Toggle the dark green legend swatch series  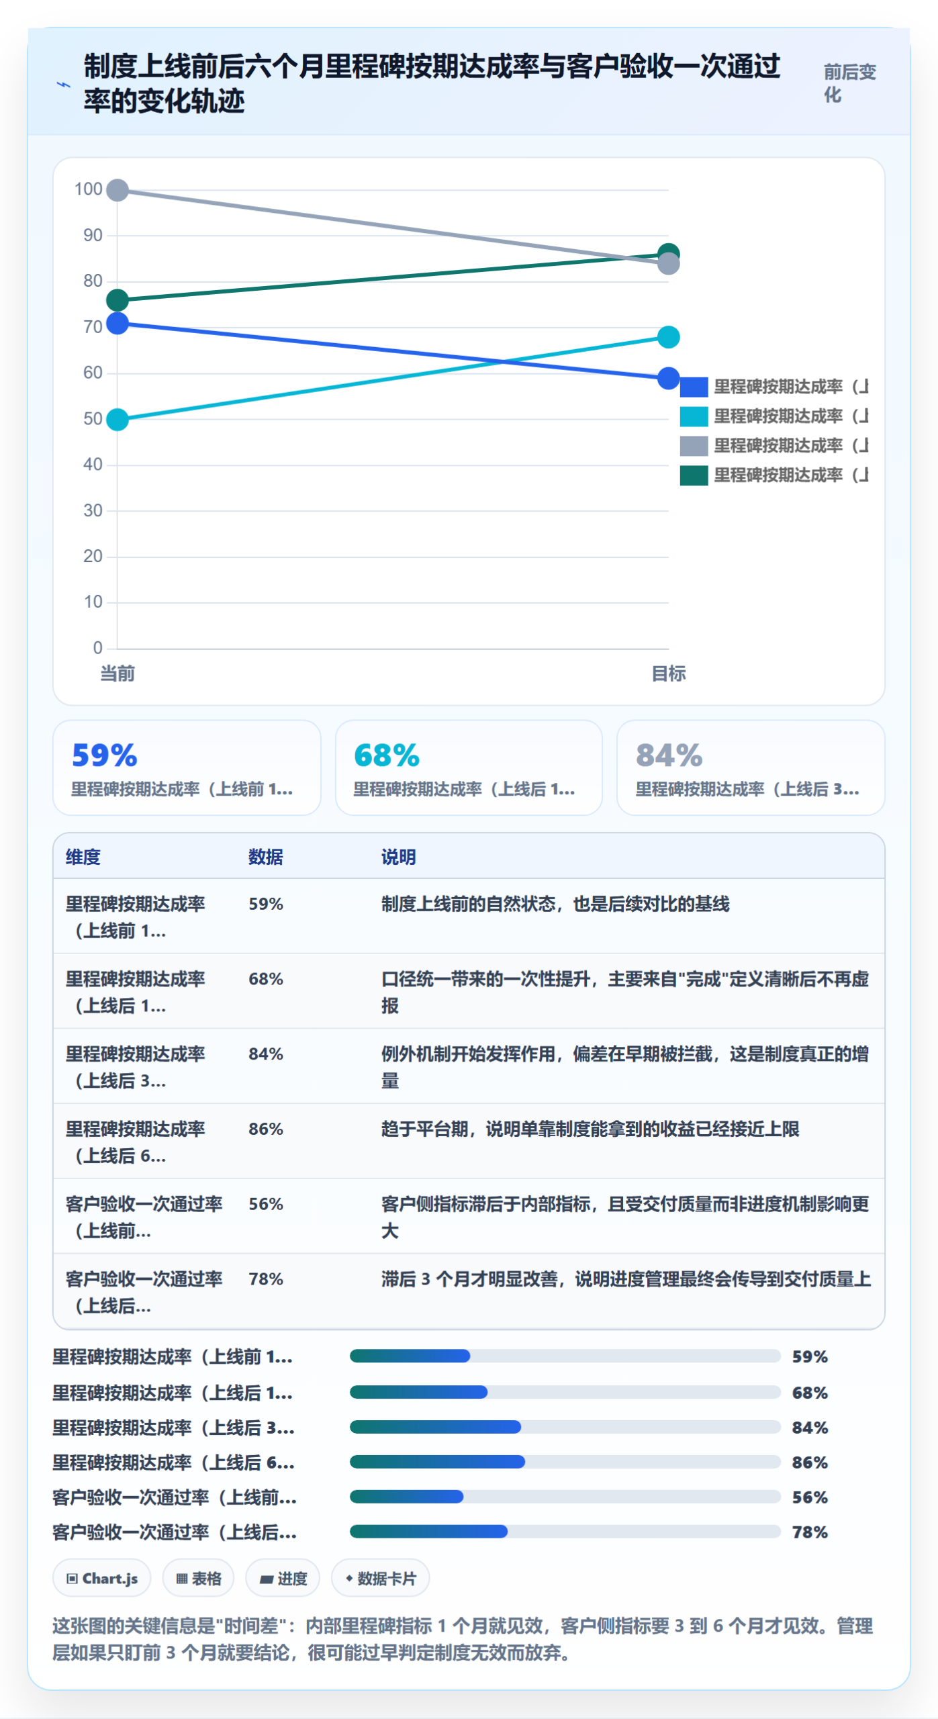(x=694, y=476)
